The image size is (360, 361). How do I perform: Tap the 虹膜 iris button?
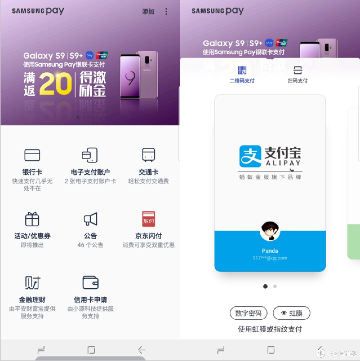tap(291, 313)
